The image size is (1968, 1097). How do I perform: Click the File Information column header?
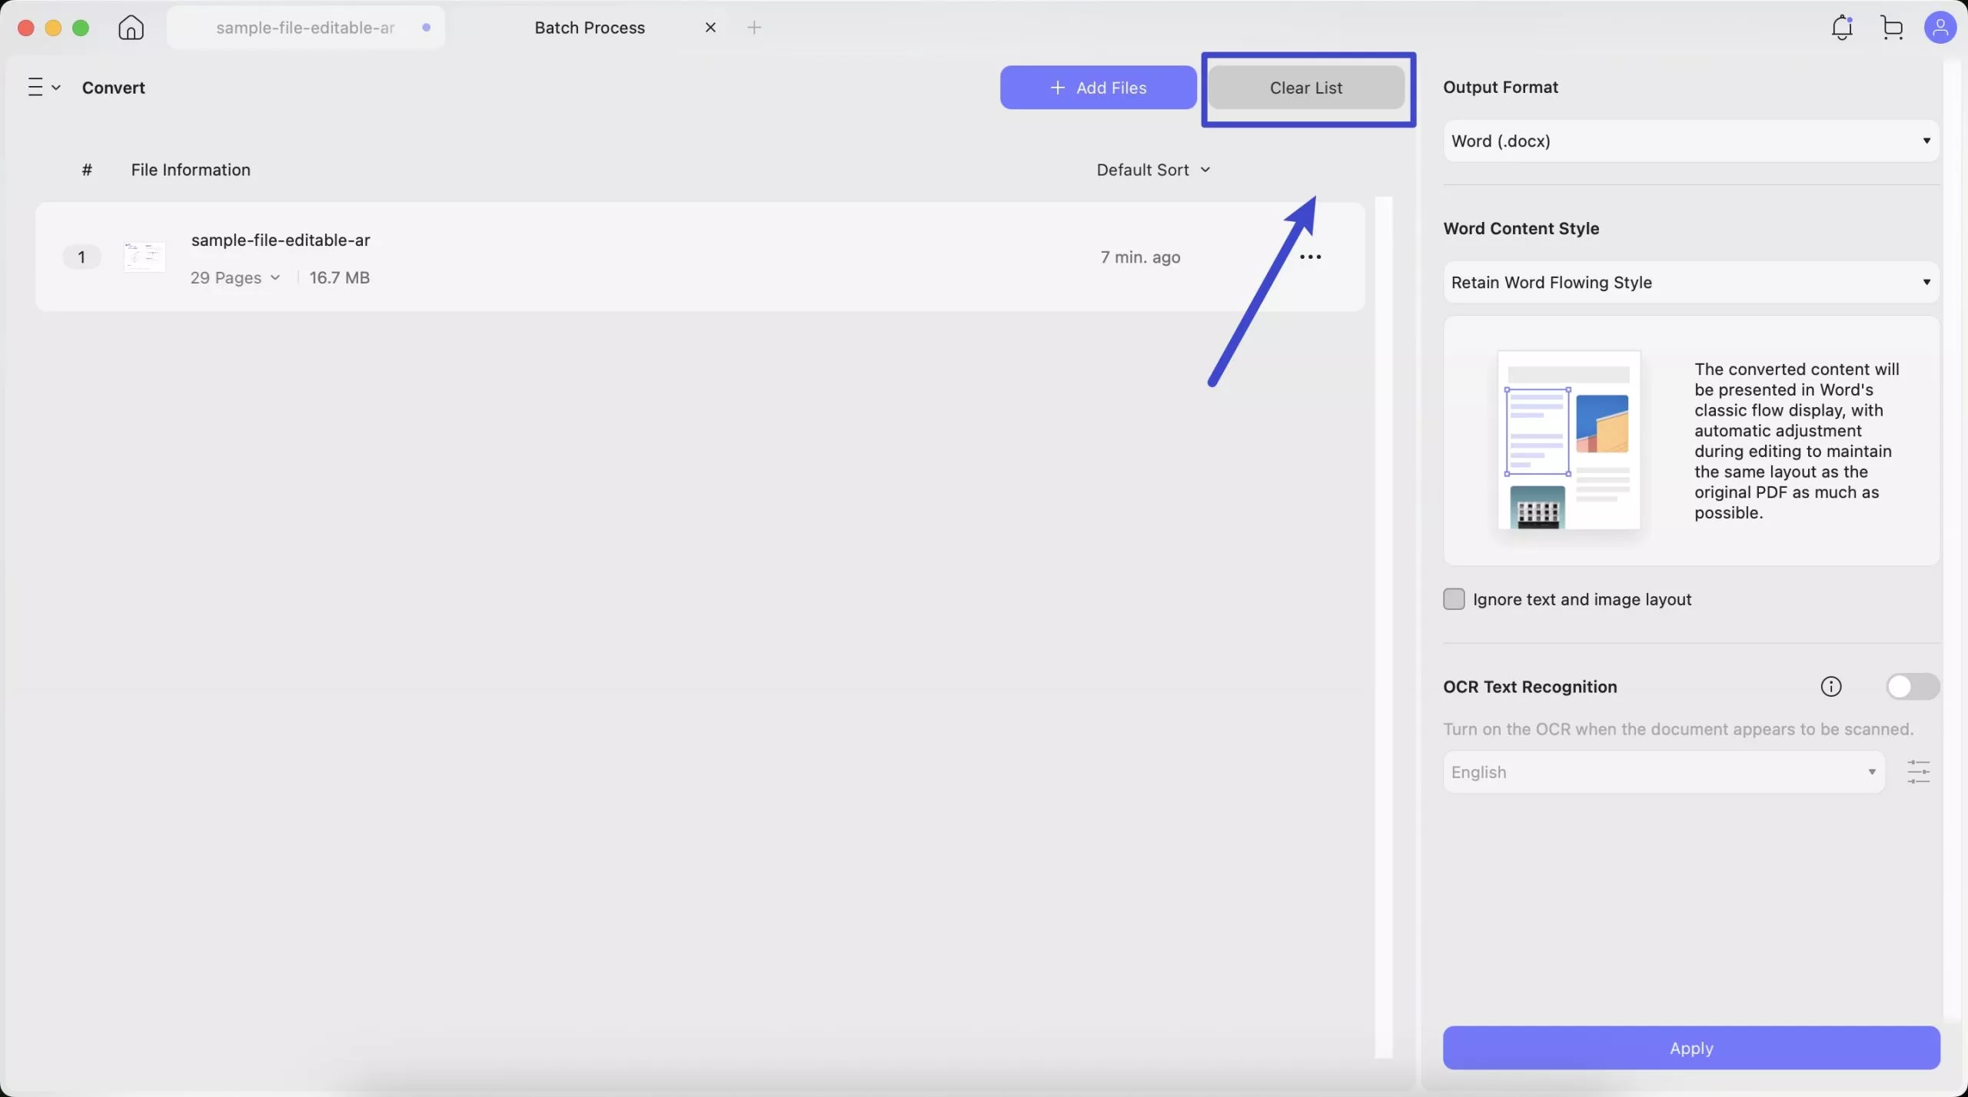191,170
